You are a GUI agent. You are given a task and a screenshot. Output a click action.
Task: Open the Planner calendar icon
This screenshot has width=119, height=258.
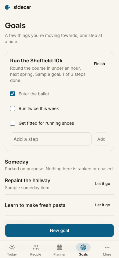[x=60, y=247]
